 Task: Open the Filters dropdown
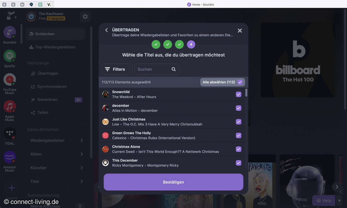pos(116,69)
